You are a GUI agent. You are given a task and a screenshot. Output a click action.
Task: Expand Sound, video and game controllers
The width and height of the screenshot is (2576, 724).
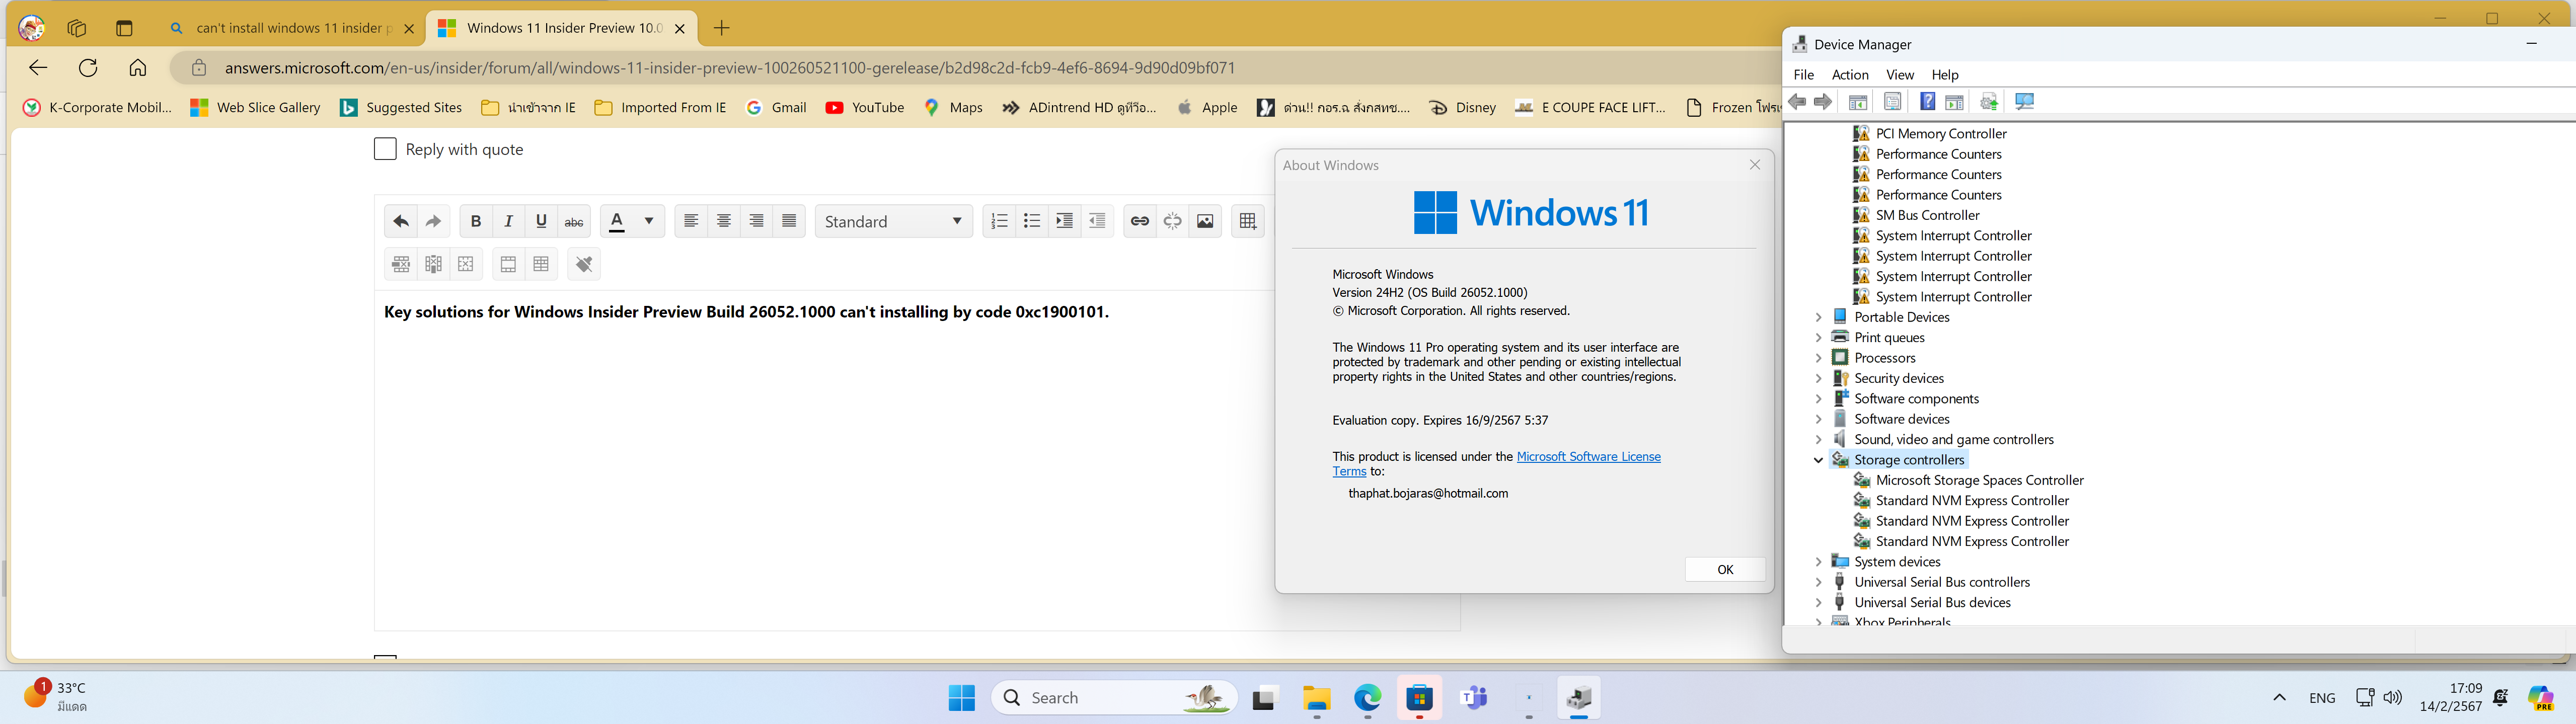1818,440
